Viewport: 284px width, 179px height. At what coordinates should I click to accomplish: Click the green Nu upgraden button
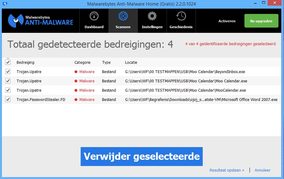[261, 21]
